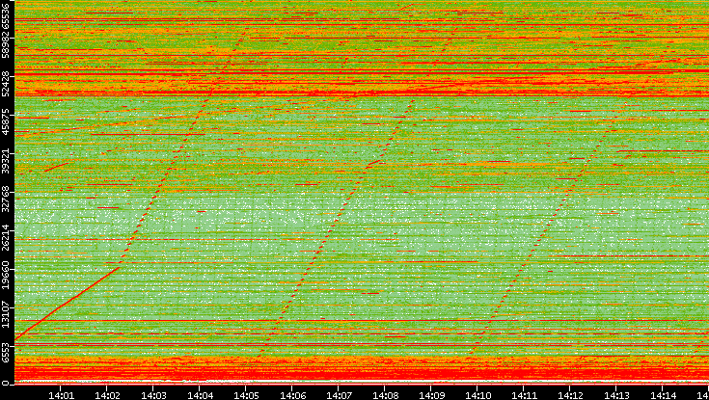Click the 6553 vertical axis label
The image size is (709, 400).
pyautogui.click(x=5, y=354)
